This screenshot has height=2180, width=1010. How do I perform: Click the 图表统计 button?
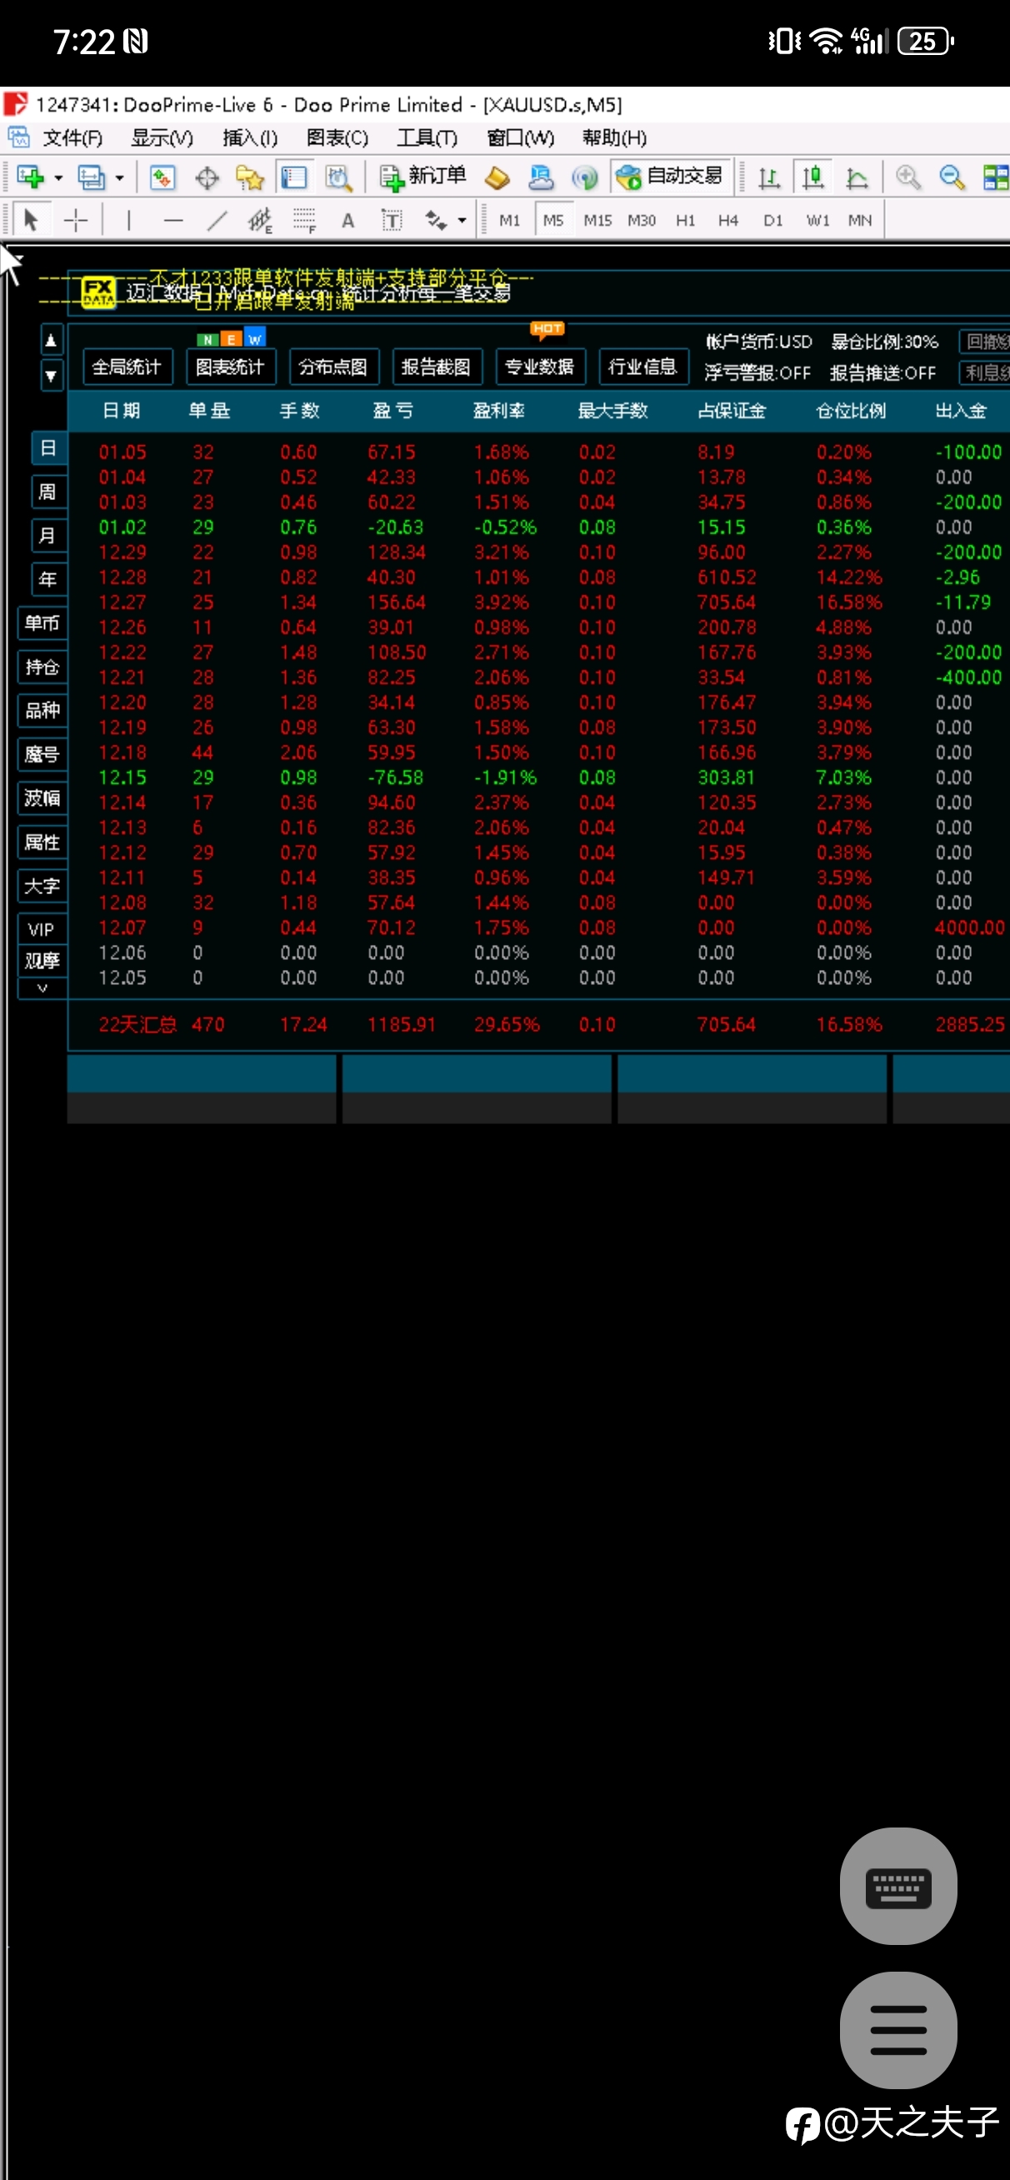point(230,367)
